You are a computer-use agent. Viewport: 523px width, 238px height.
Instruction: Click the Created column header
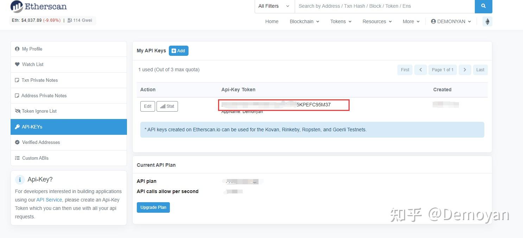pyautogui.click(x=442, y=90)
